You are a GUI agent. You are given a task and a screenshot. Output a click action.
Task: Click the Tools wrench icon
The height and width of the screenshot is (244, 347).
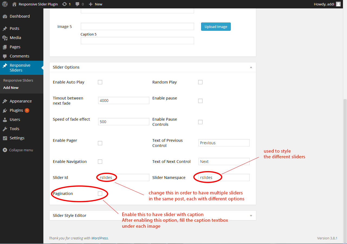[x=5, y=129]
